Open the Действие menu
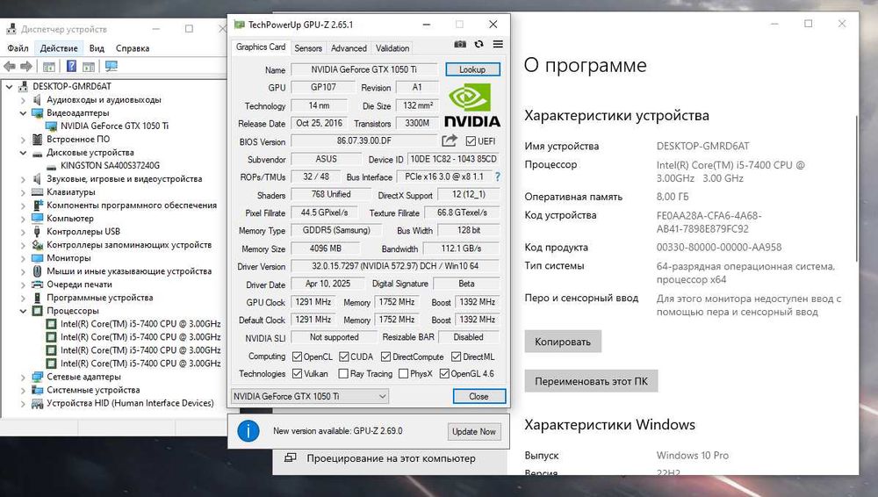878x497 pixels. pyautogui.click(x=59, y=48)
